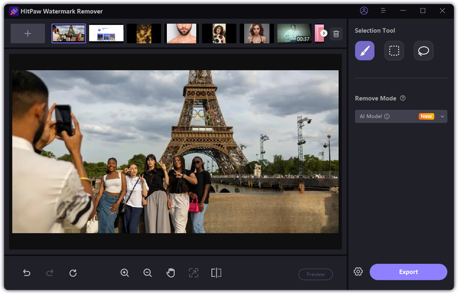Open the user account profile
This screenshot has height=294, width=458.
click(x=364, y=11)
